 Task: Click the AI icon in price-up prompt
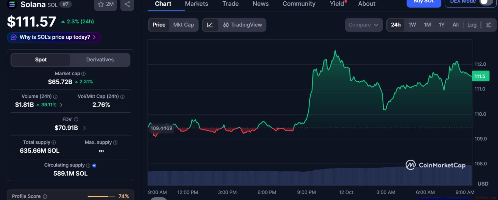[x=14, y=37]
